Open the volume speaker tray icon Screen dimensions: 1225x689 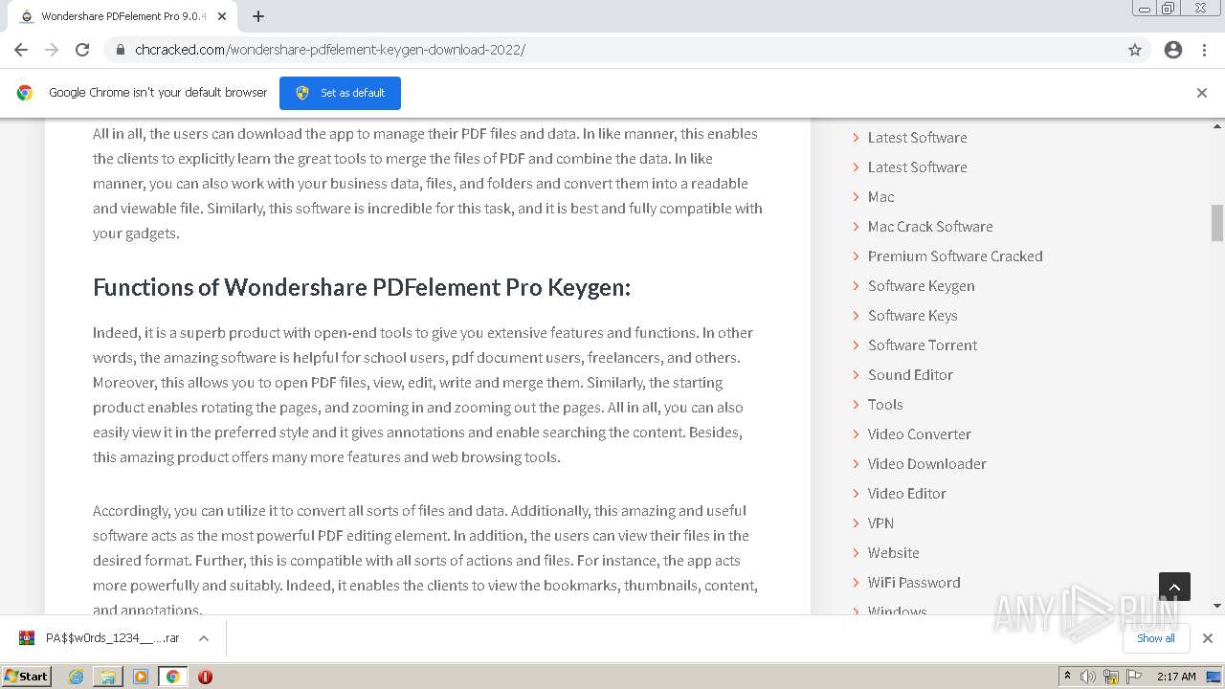pos(1088,677)
